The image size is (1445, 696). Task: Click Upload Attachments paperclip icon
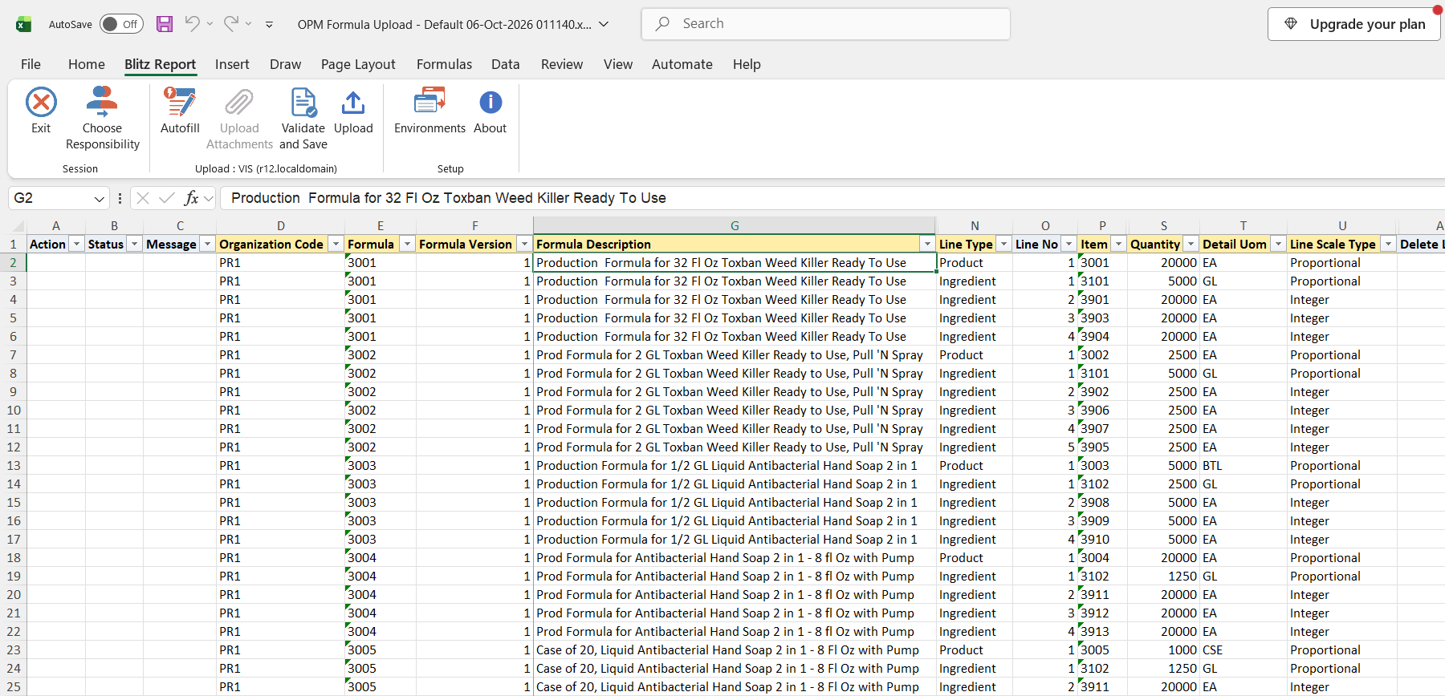tap(239, 103)
